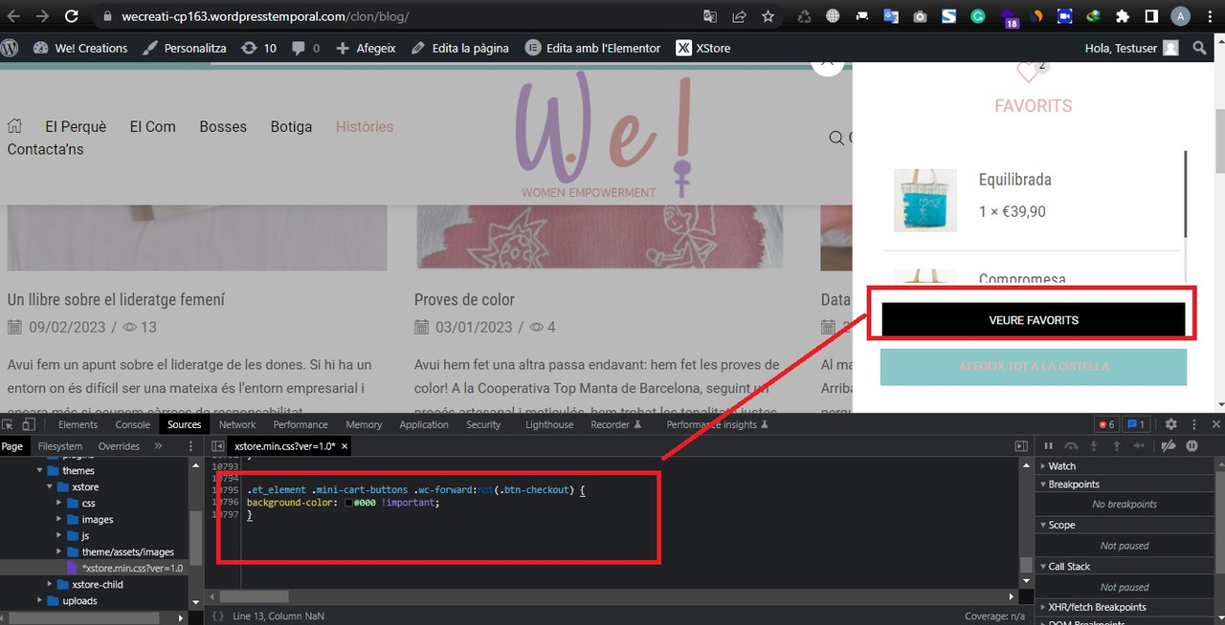Image resolution: width=1225 pixels, height=625 pixels.
Task: Activate the DevTools inspect element picker
Action: [x=8, y=424]
